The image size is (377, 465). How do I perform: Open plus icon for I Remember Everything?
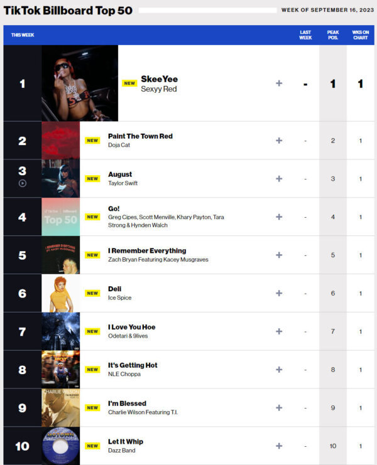click(x=279, y=255)
